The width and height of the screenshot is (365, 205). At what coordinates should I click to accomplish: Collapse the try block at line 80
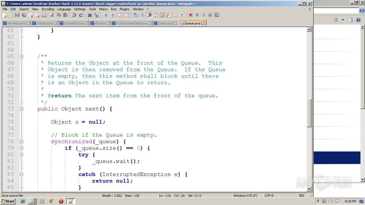[x=21, y=155]
